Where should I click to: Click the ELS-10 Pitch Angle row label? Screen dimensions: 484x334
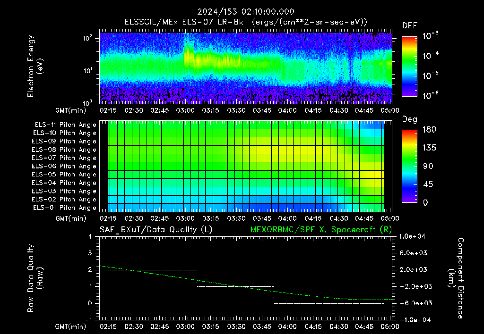65,133
